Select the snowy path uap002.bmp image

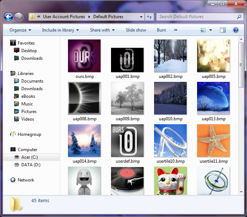point(170,56)
